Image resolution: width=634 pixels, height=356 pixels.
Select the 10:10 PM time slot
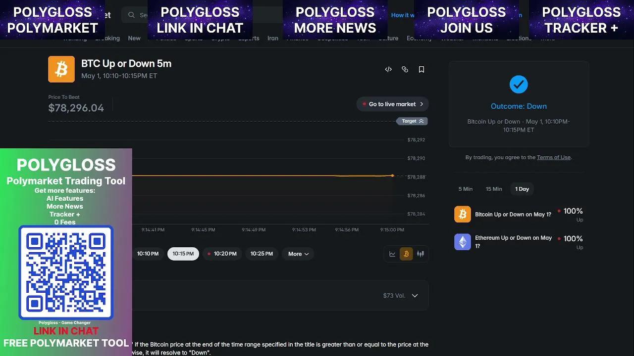click(x=148, y=254)
